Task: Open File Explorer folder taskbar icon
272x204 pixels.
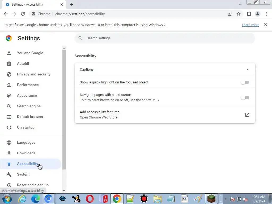Action: pos(158,199)
